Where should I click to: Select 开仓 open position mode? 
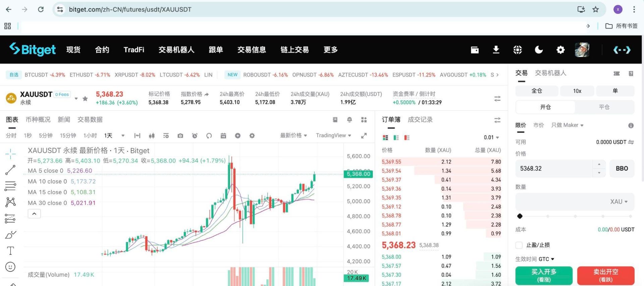click(x=545, y=107)
